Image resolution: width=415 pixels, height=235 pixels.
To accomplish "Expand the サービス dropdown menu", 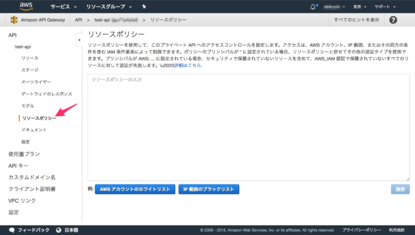I will coord(64,6).
